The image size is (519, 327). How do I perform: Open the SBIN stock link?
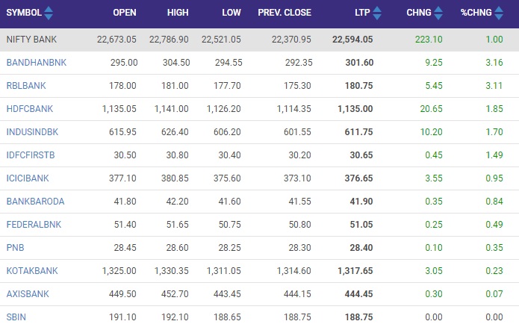tap(16, 317)
